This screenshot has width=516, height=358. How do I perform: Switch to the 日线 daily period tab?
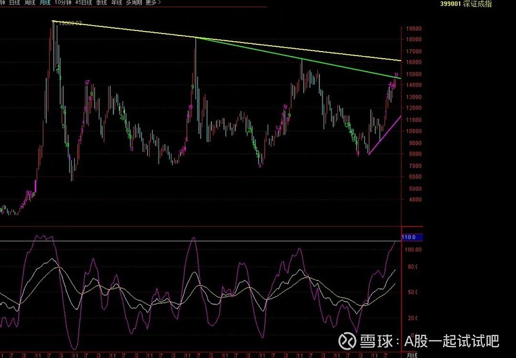pos(14,3)
